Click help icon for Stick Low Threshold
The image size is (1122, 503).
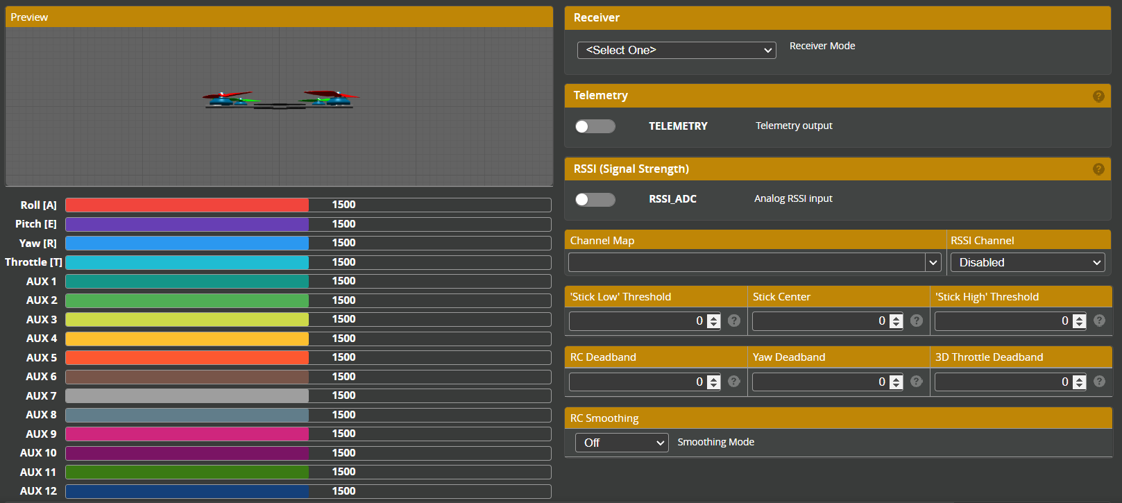[x=734, y=321]
